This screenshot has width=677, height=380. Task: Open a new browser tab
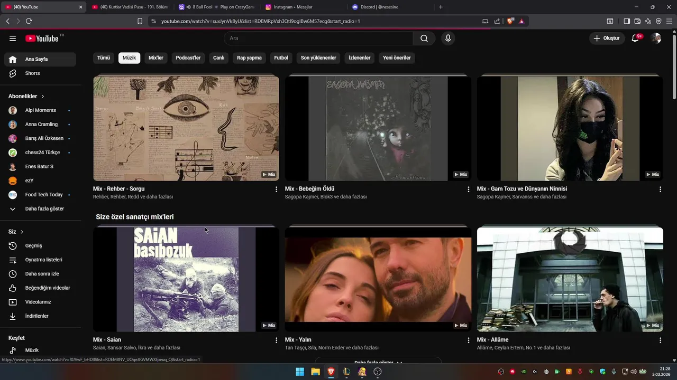(x=441, y=7)
